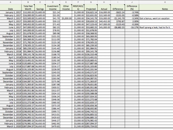
Task: Select column A header
Action: click(x=11, y=2)
